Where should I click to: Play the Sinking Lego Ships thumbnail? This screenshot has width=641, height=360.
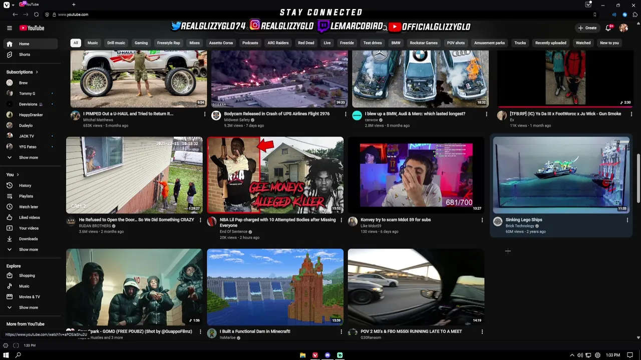[x=561, y=175]
